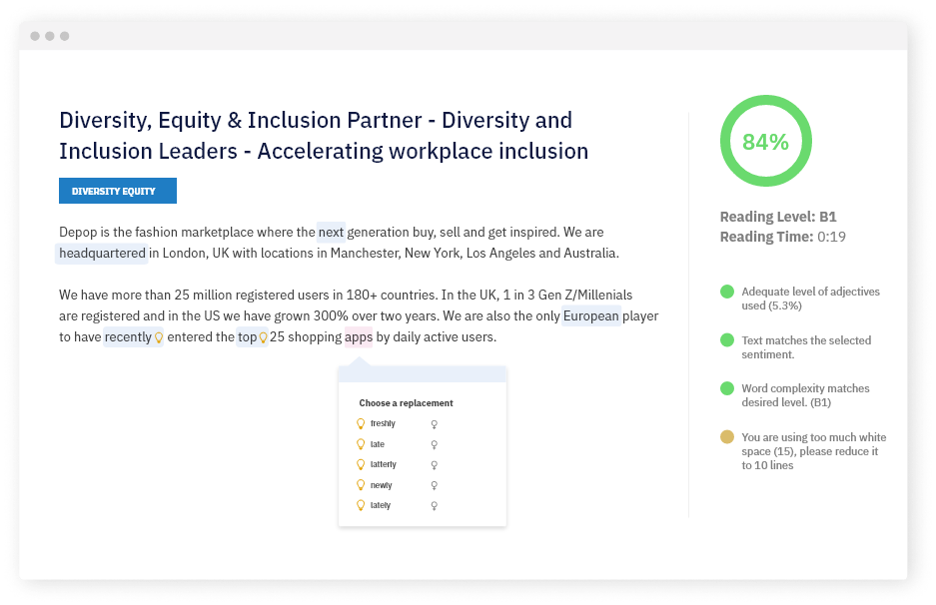936x605 pixels.
Task: Click the '84%' number inside the score ring
Action: point(766,142)
